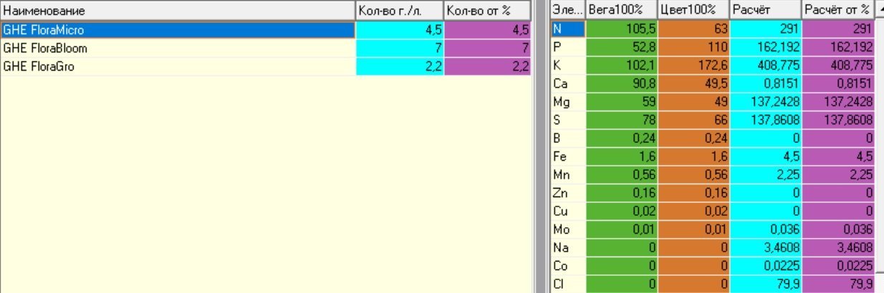Viewport: 884px width, 293px height.
Task: Select the Zn Цвет100% value 0,16
Action: [x=694, y=193]
